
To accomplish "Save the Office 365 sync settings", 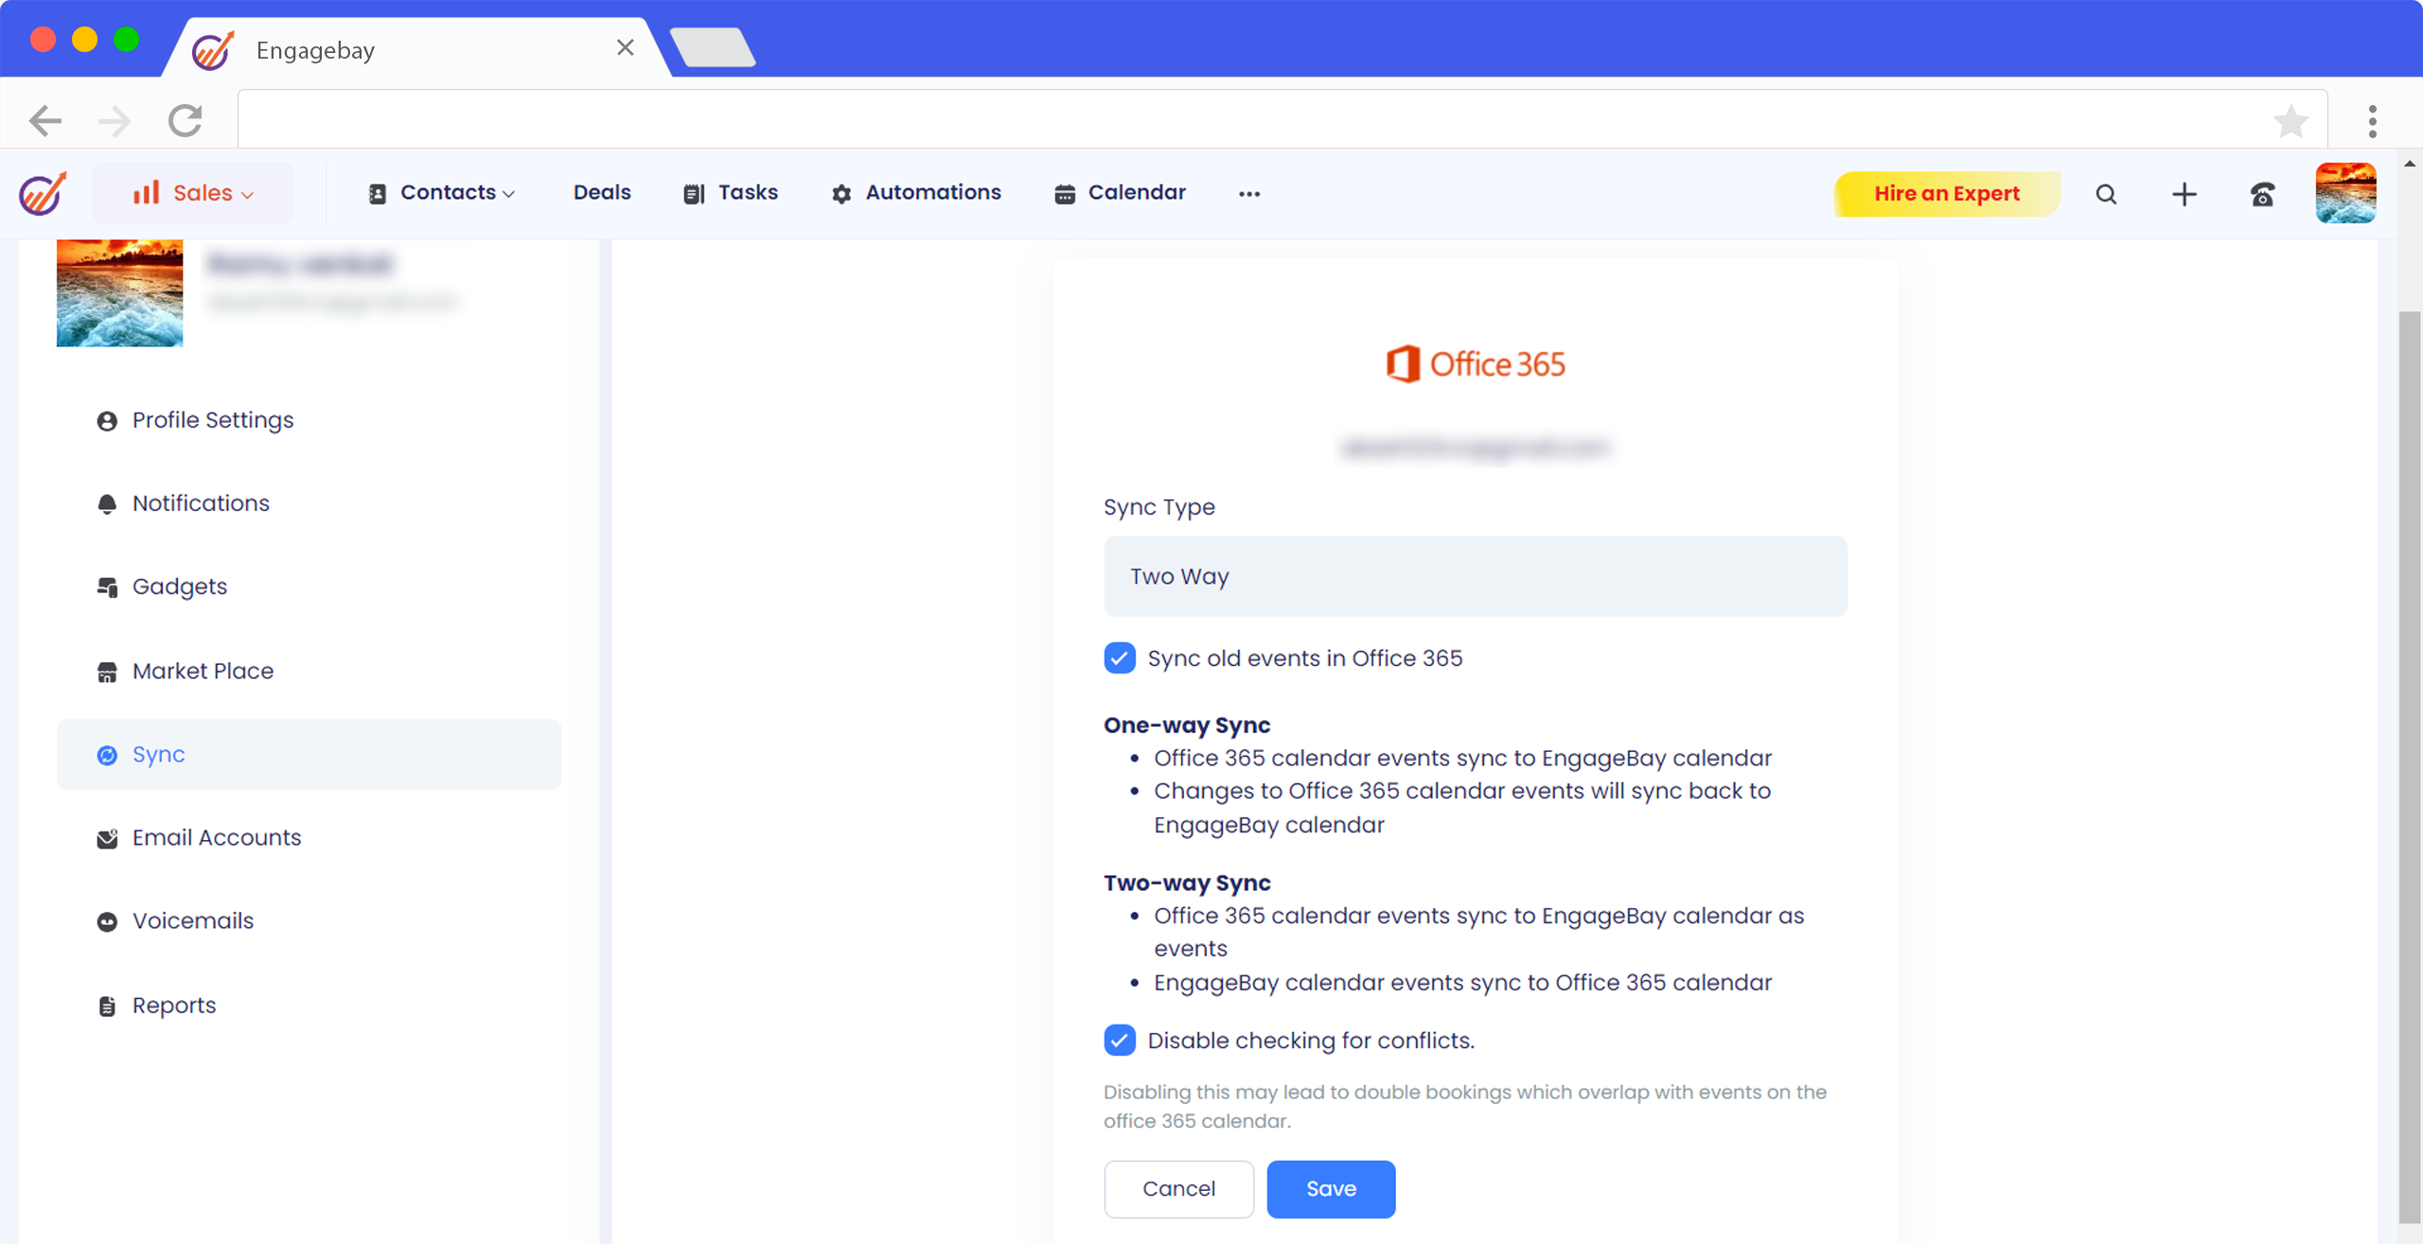I will click(1331, 1188).
